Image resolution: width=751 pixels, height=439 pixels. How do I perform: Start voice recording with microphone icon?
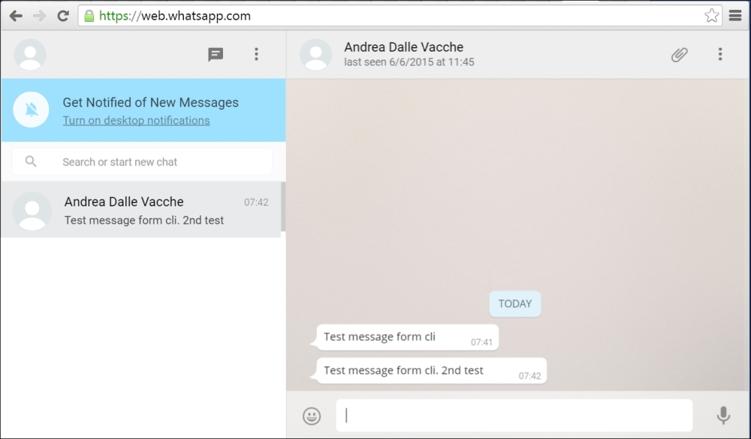(x=723, y=415)
